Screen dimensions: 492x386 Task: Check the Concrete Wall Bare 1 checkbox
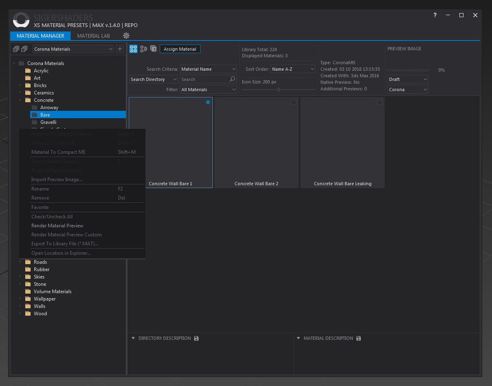coord(208,102)
